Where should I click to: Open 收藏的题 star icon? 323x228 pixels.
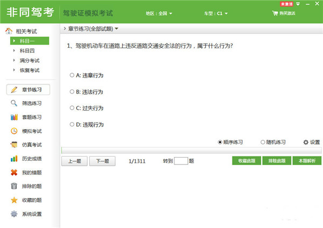coord(14,200)
